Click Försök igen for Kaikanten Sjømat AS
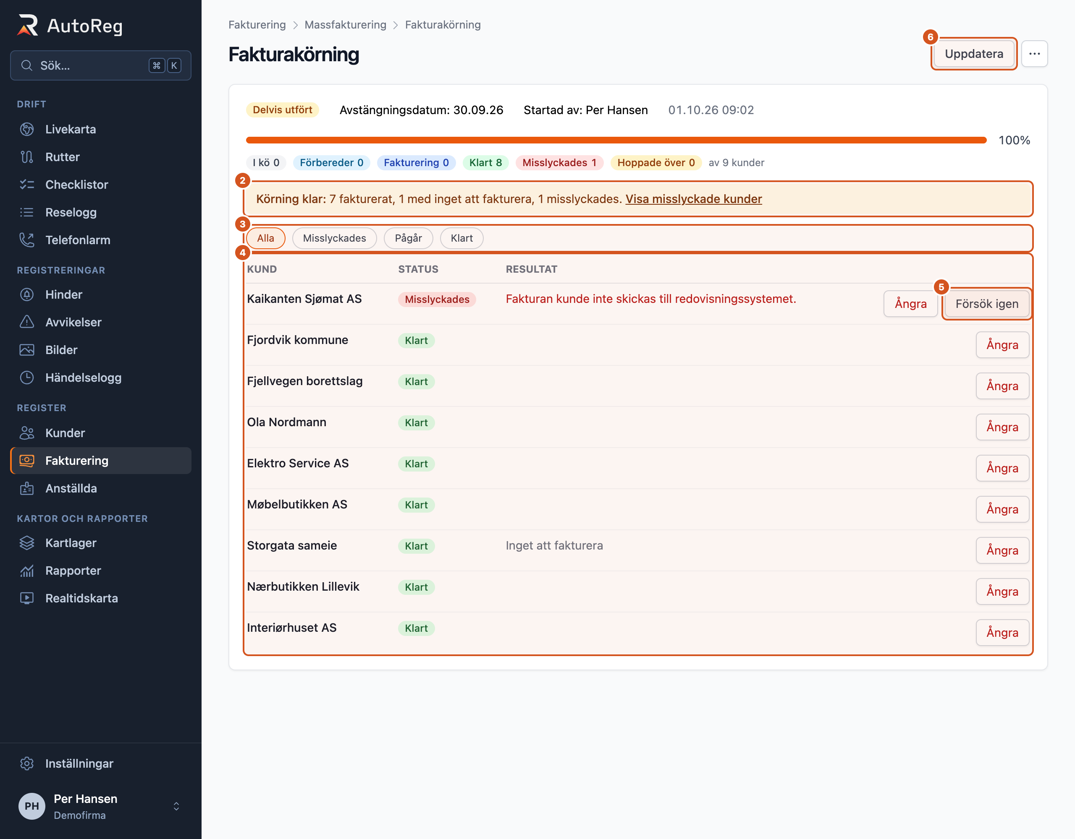Screen dimensions: 1075x839 pos(986,304)
